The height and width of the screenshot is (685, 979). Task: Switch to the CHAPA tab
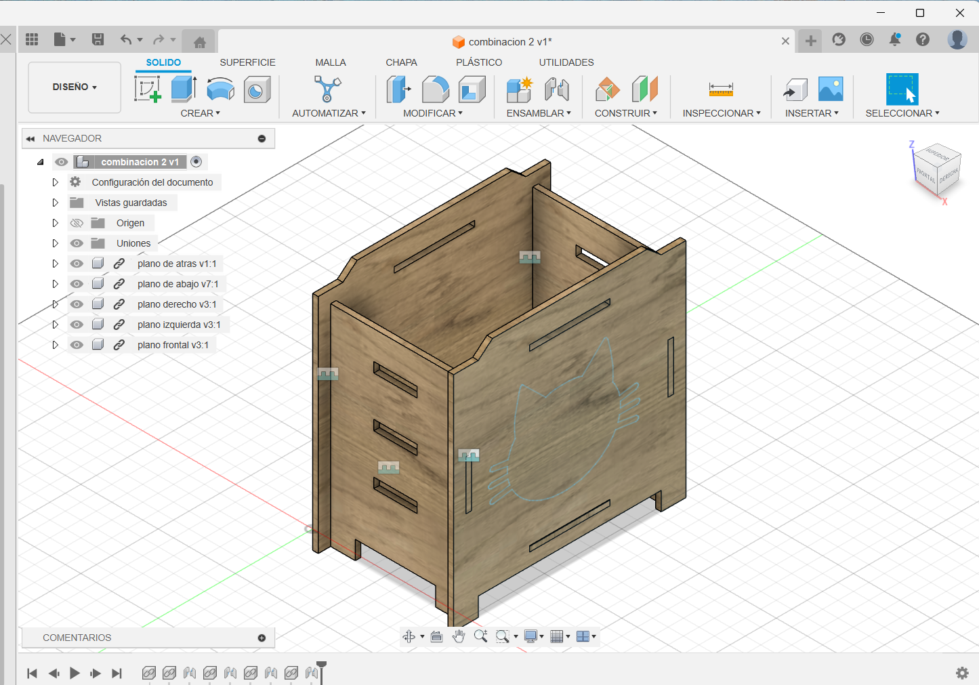click(x=401, y=62)
